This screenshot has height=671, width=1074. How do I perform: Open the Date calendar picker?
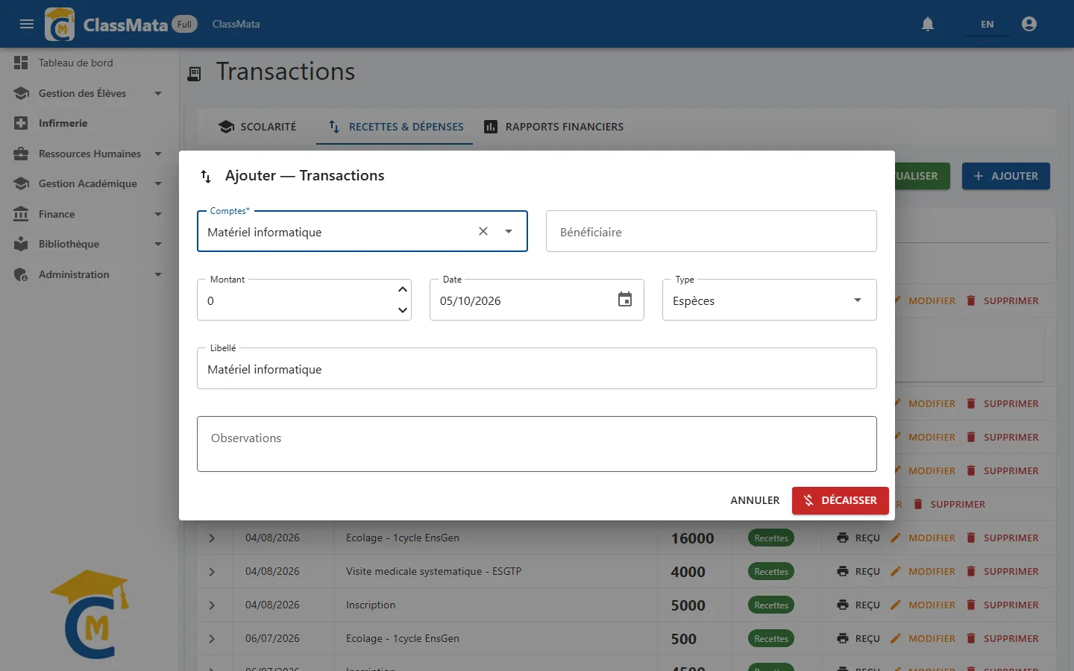point(625,300)
